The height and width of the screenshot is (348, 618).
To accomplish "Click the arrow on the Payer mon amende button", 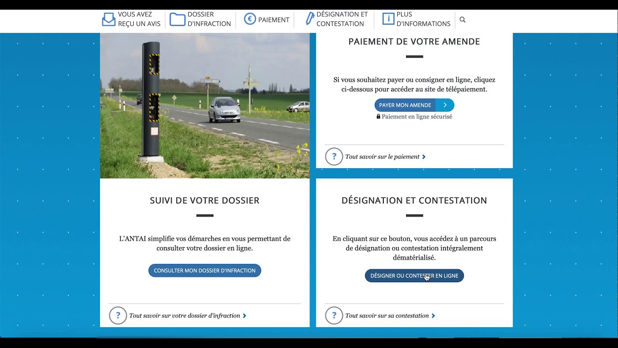I will point(445,105).
